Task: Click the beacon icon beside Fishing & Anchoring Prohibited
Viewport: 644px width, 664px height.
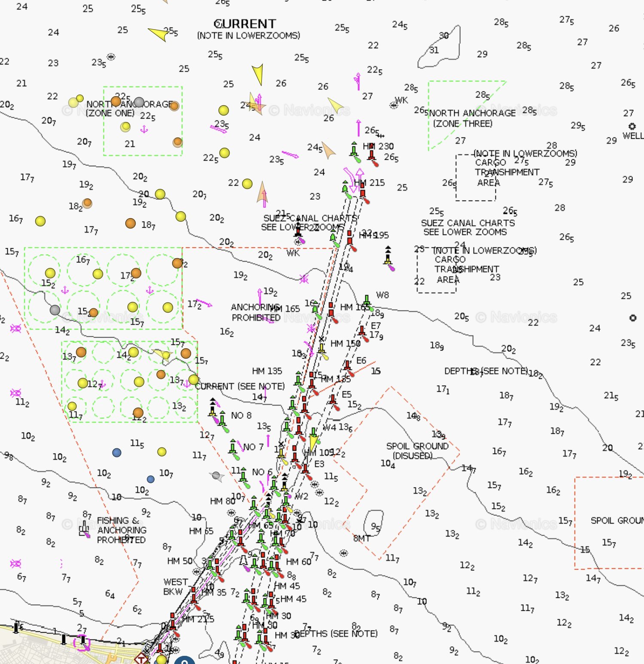Action: point(84,531)
